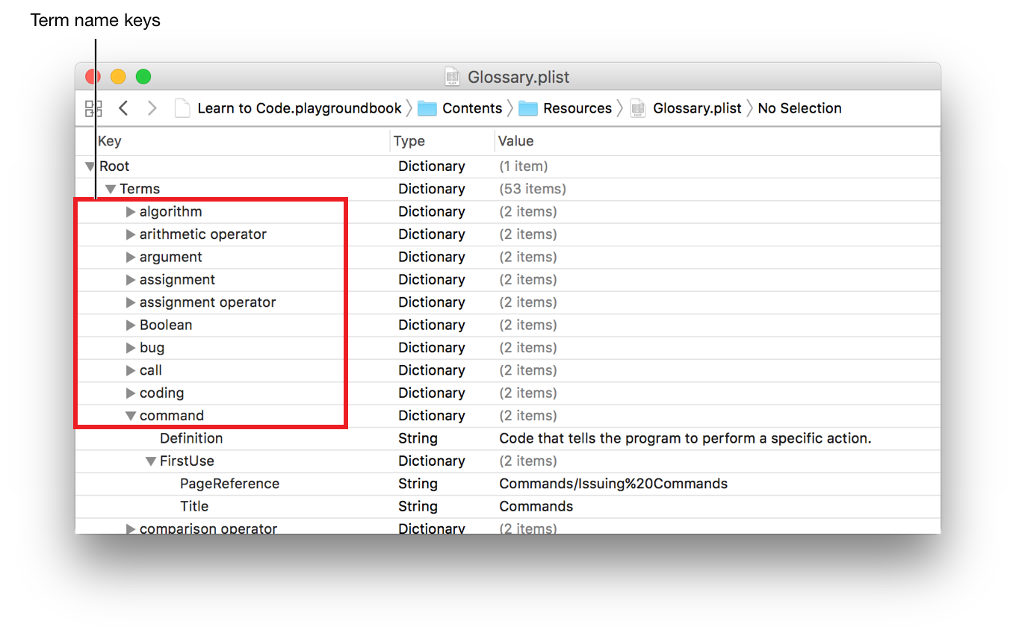Image resolution: width=1016 pixels, height=636 pixels.
Task: Click the Resources folder icon in breadcrumb
Action: pos(527,109)
